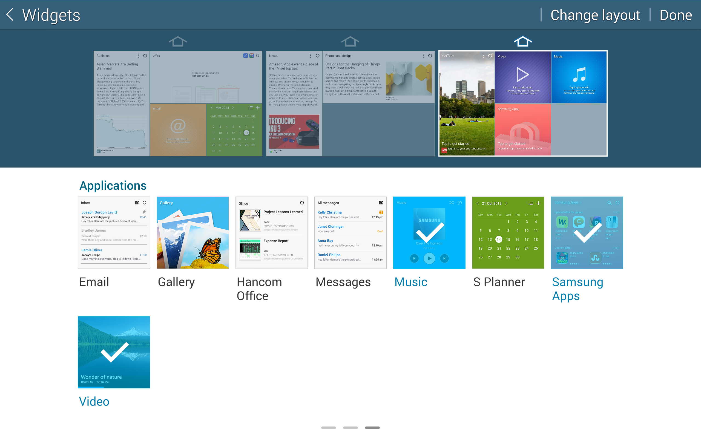
Task: Go to previous month in Mar 2014 calendar
Action: tap(211, 108)
